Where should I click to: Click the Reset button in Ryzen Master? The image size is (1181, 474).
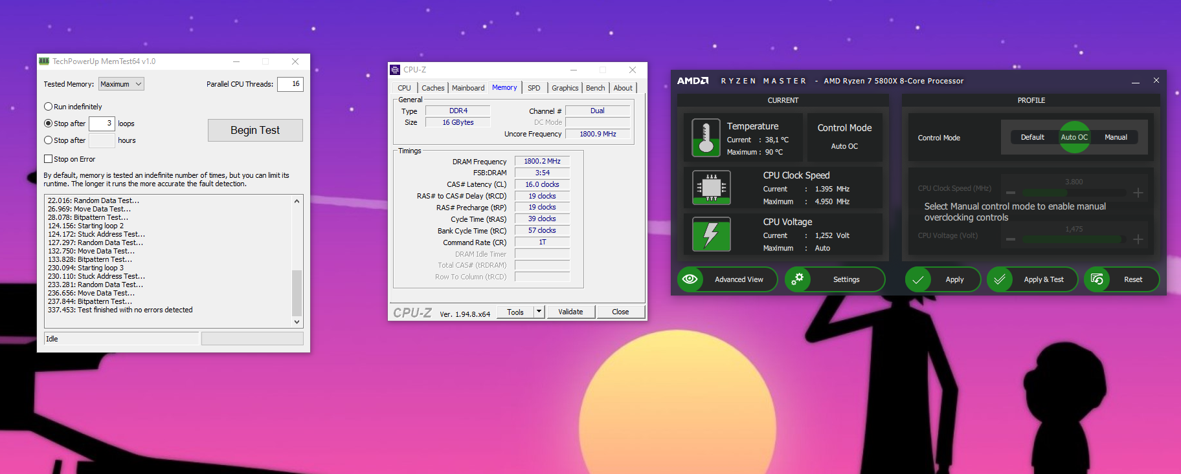pyautogui.click(x=1121, y=279)
